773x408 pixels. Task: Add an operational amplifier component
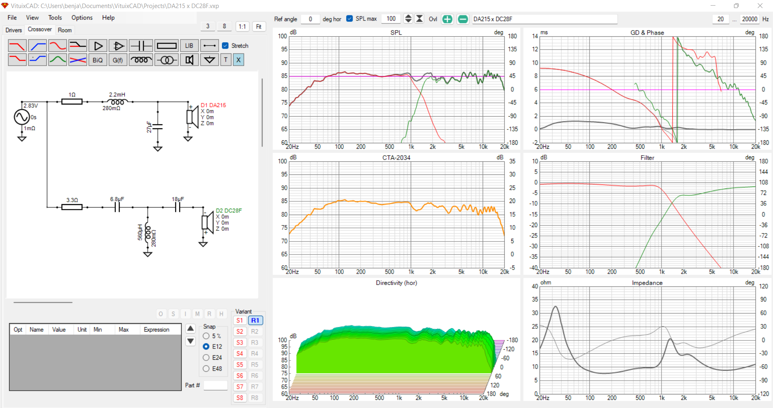(118, 46)
